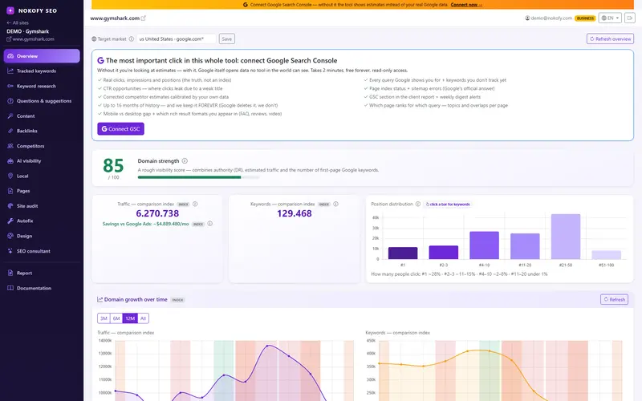Click info icon next to Savings vs Google Ads
Screen dimensions: 642x401
(210, 224)
